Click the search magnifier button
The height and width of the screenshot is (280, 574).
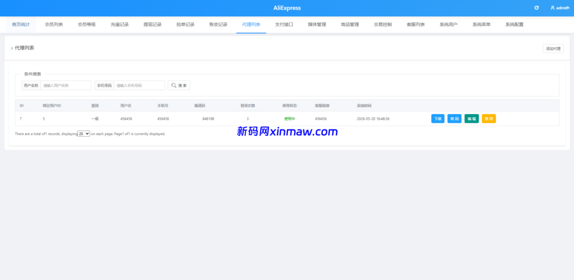pyautogui.click(x=179, y=85)
